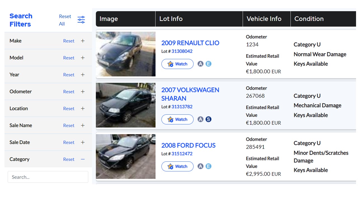358x201 pixels.
Task: Expand the Year filter plus icon
Action: point(83,75)
